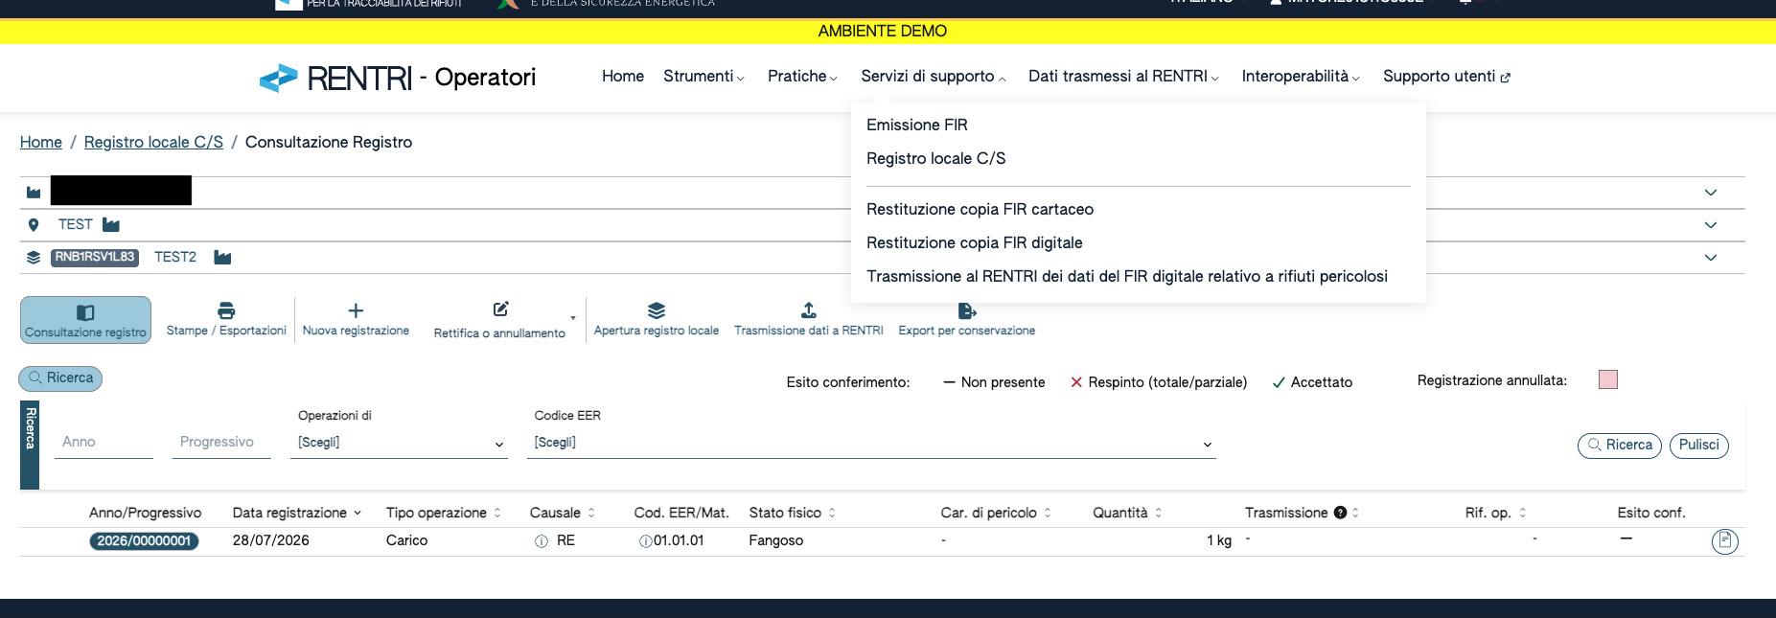Click the factory icon next to TEST

(x=111, y=225)
